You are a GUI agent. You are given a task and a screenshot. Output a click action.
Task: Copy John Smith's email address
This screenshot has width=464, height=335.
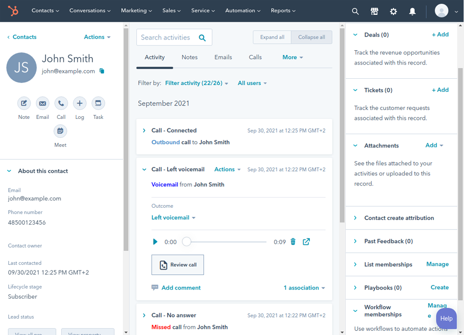pos(102,70)
